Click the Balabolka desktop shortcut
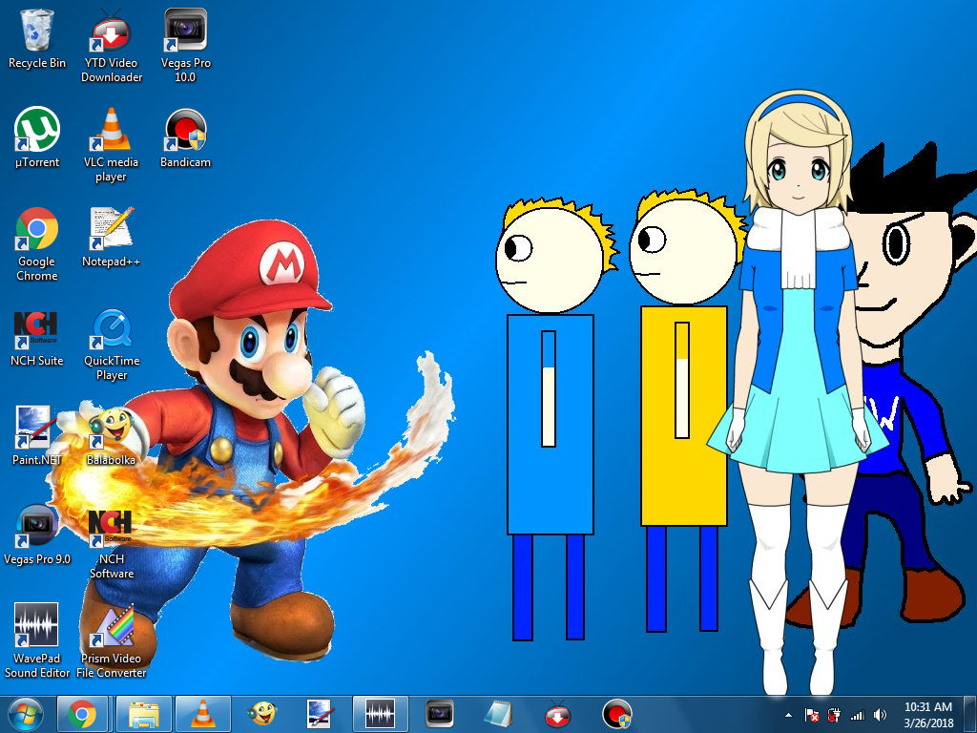This screenshot has width=977, height=733. tap(111, 436)
